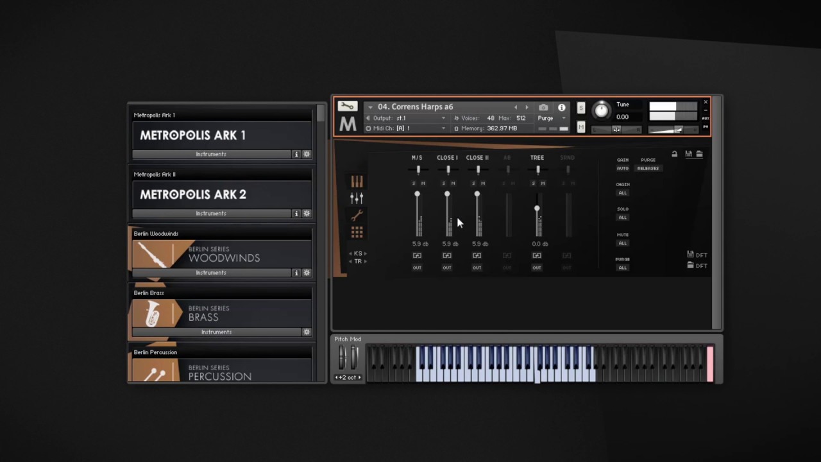The width and height of the screenshot is (821, 462).
Task: Open the mixer faders view icon
Action: click(357, 198)
